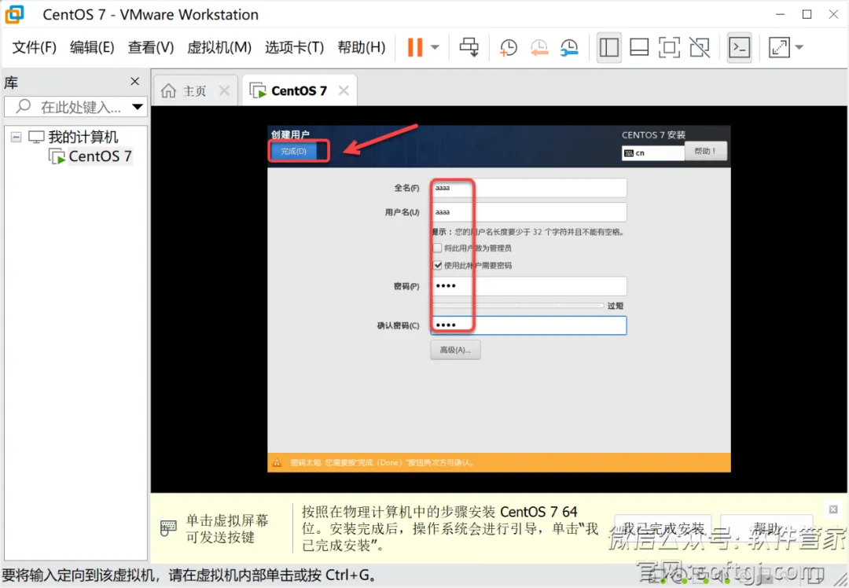Click the 密码太短 warning message text

click(x=382, y=463)
